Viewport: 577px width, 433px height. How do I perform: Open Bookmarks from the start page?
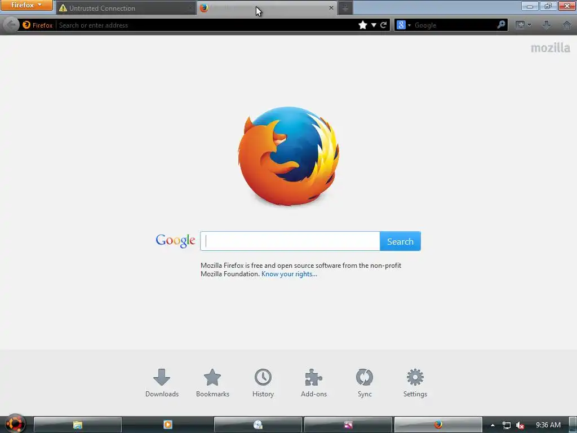coord(212,383)
